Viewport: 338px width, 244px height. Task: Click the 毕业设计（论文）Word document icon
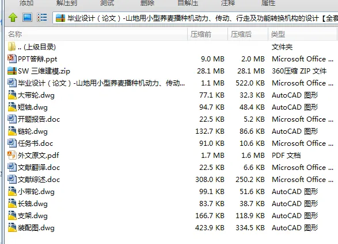[12, 83]
